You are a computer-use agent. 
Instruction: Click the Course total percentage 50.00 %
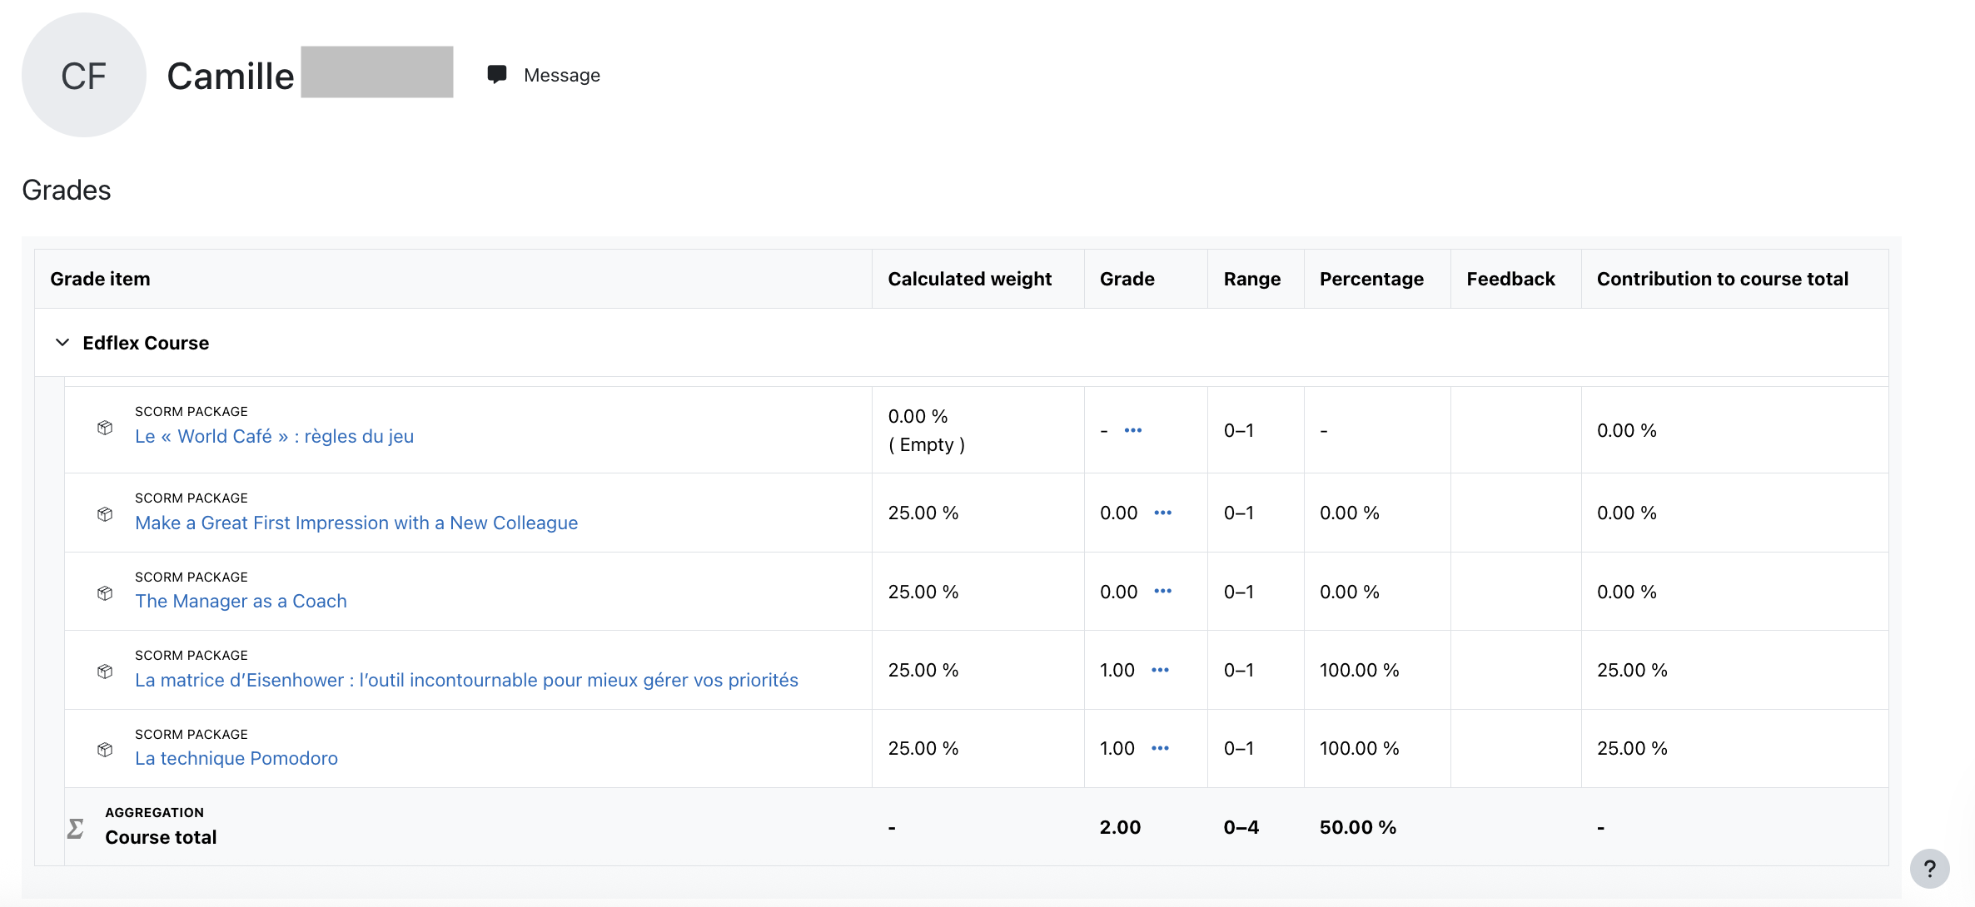pos(1357,827)
